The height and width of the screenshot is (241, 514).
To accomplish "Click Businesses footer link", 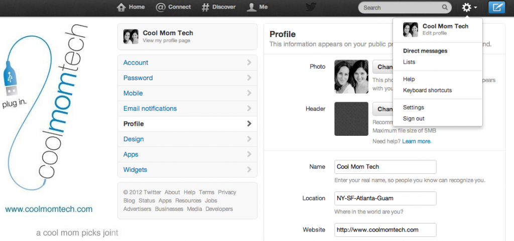I will tap(169, 208).
